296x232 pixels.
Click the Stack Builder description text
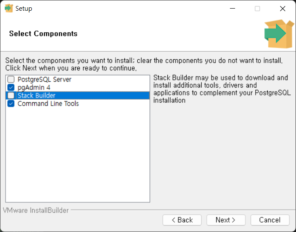221,89
